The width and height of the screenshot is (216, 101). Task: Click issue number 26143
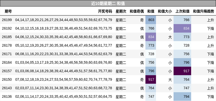point(7,88)
